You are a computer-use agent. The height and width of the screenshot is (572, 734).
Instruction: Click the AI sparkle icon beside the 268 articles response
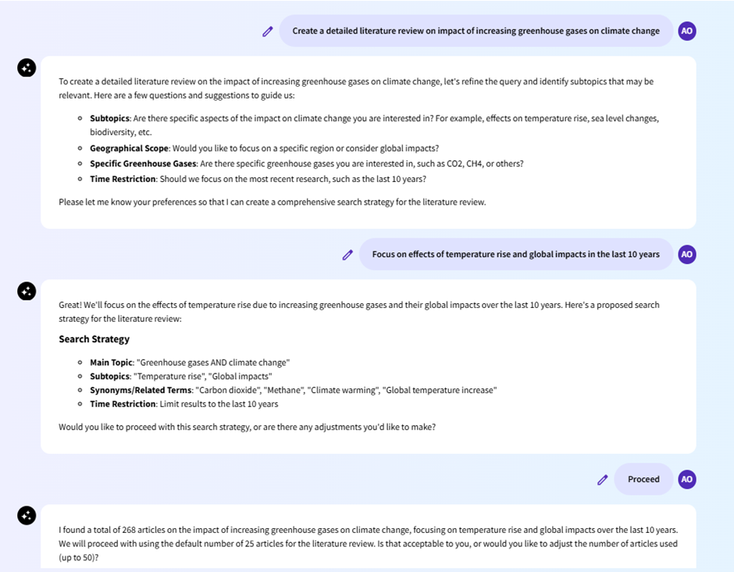[x=27, y=516]
